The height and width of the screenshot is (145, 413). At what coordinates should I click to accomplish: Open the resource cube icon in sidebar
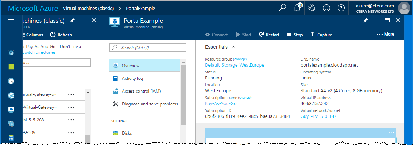click(11, 53)
